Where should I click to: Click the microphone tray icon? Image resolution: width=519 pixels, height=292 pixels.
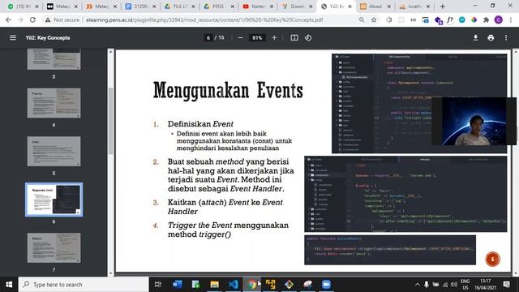pos(427,285)
